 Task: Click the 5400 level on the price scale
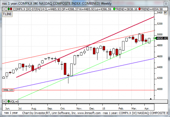tap(160, 13)
